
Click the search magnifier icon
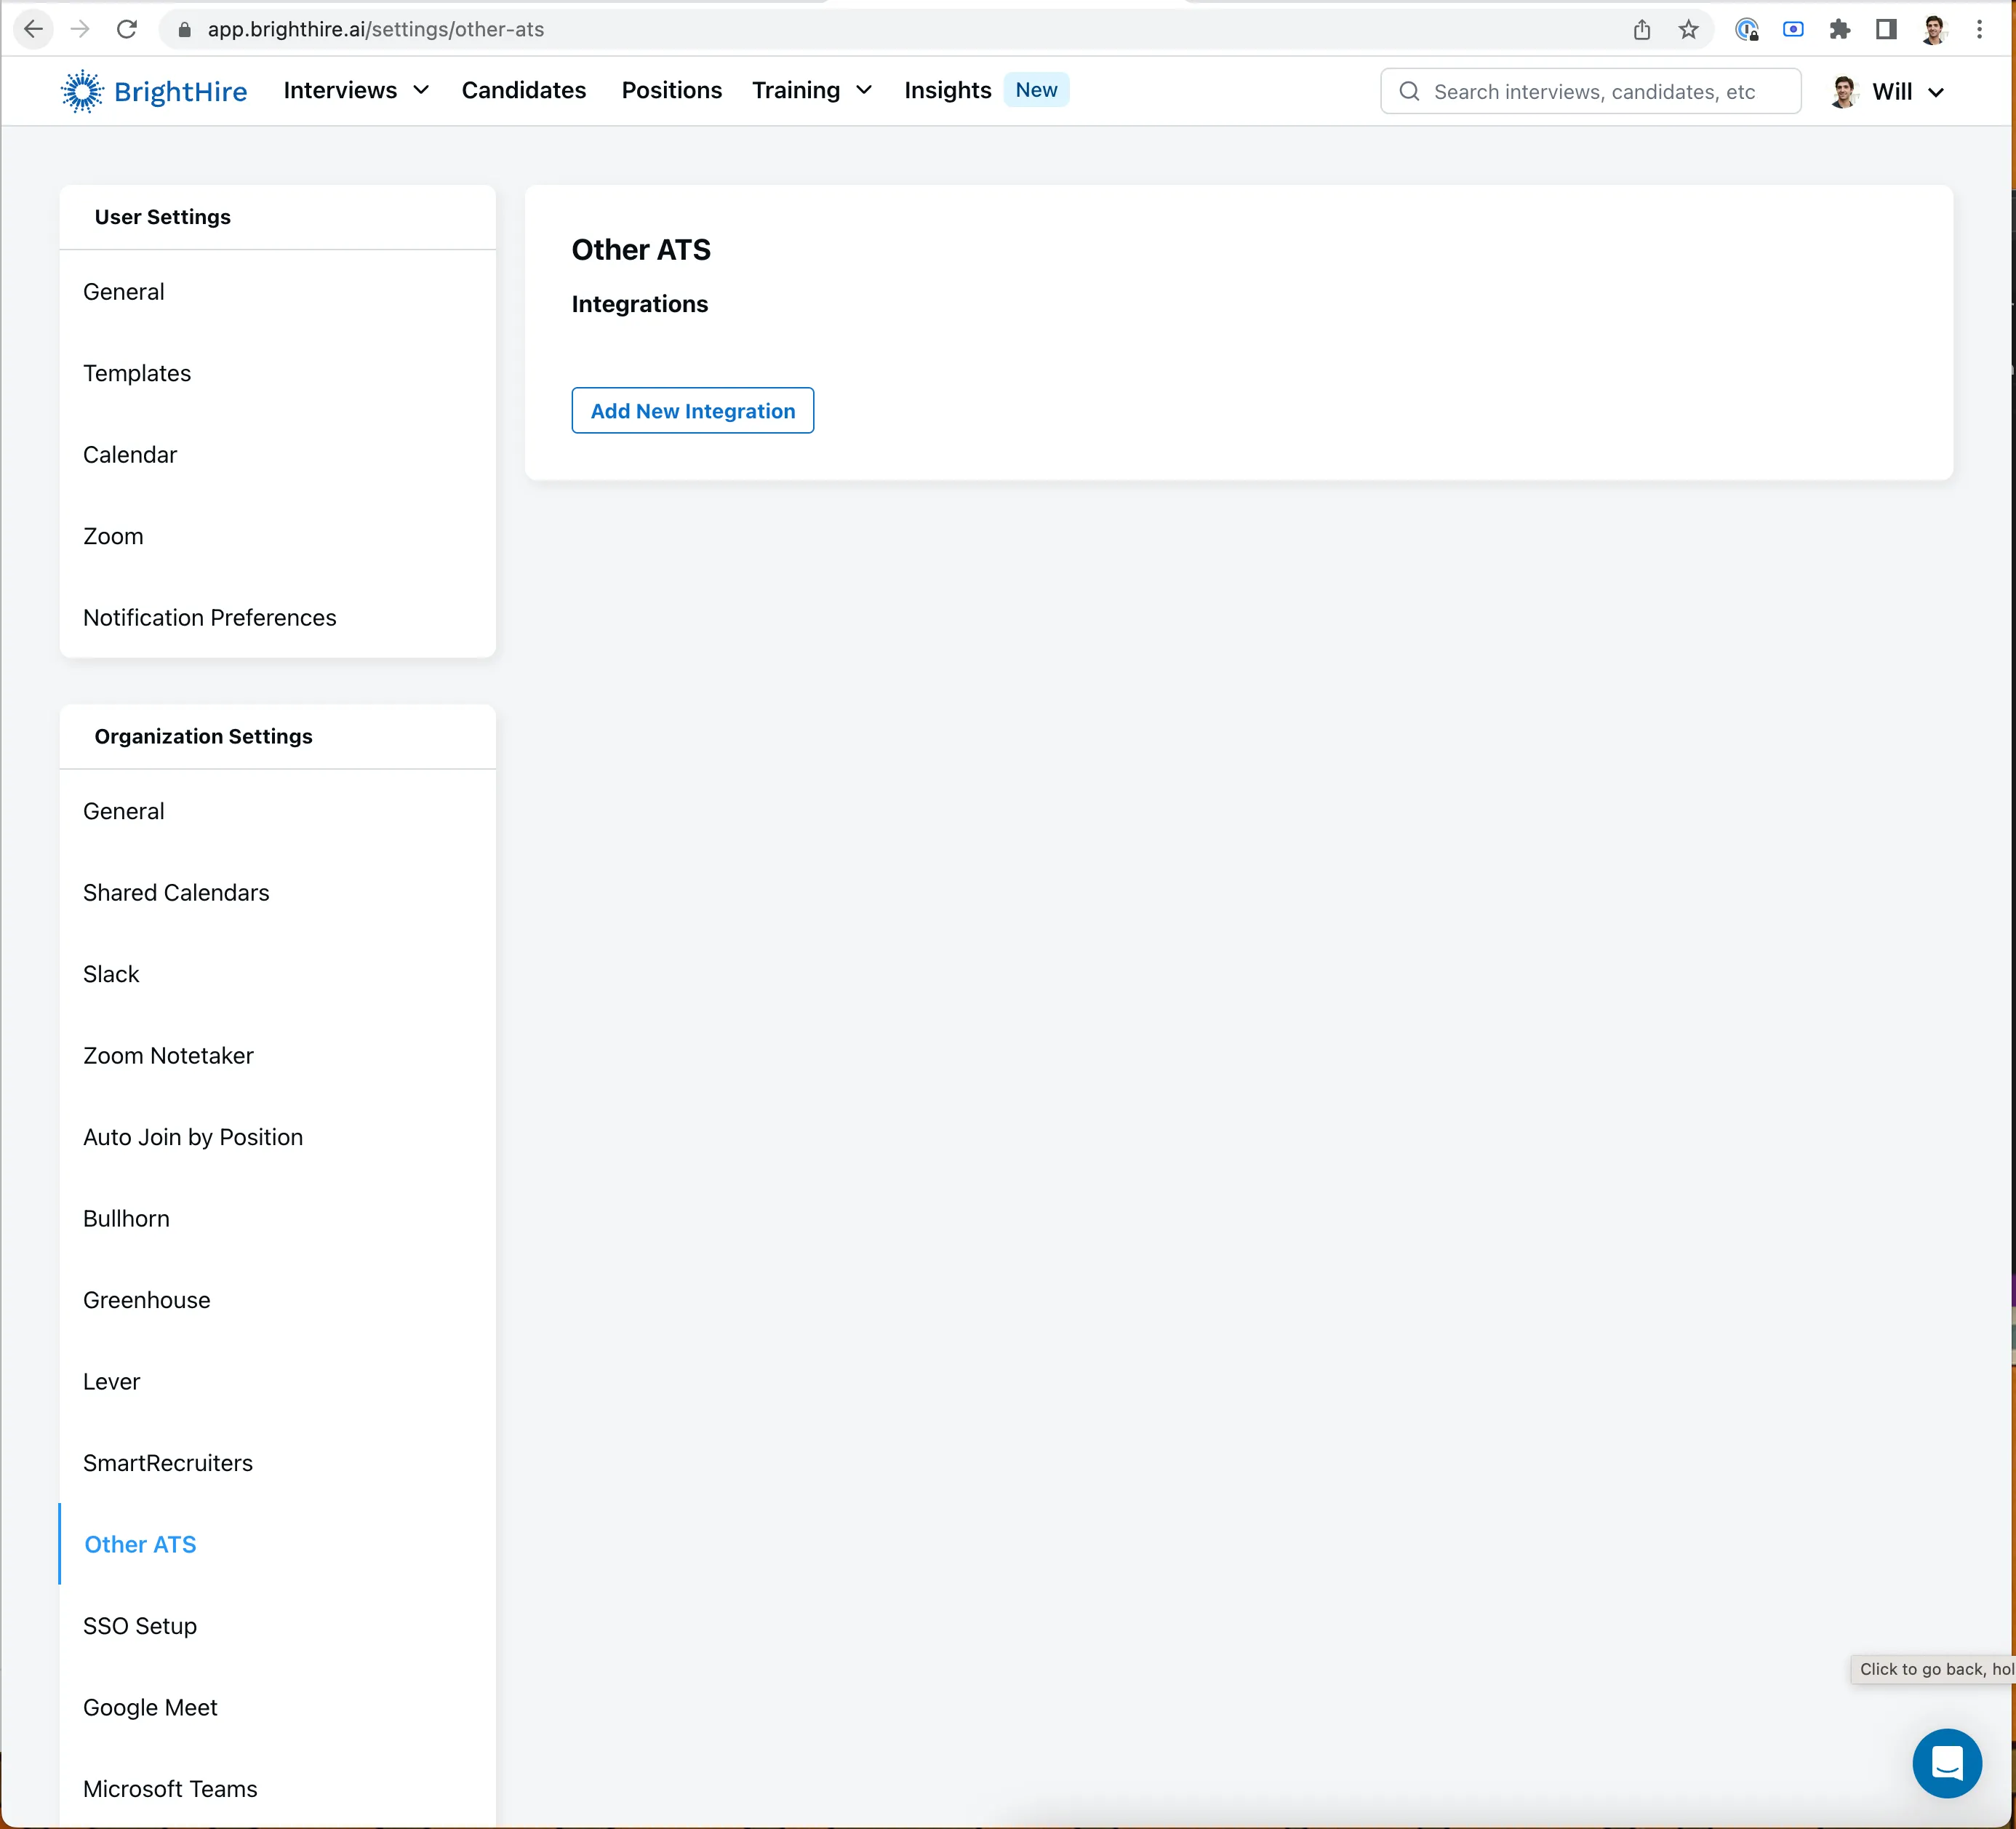(x=1409, y=91)
